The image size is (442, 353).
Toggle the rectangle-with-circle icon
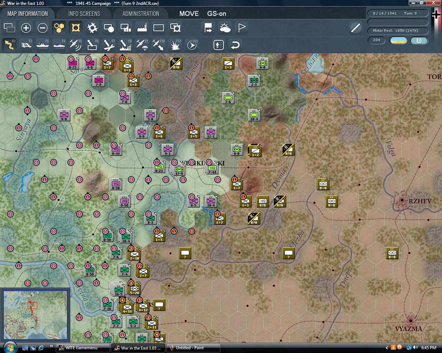[x=109, y=28]
